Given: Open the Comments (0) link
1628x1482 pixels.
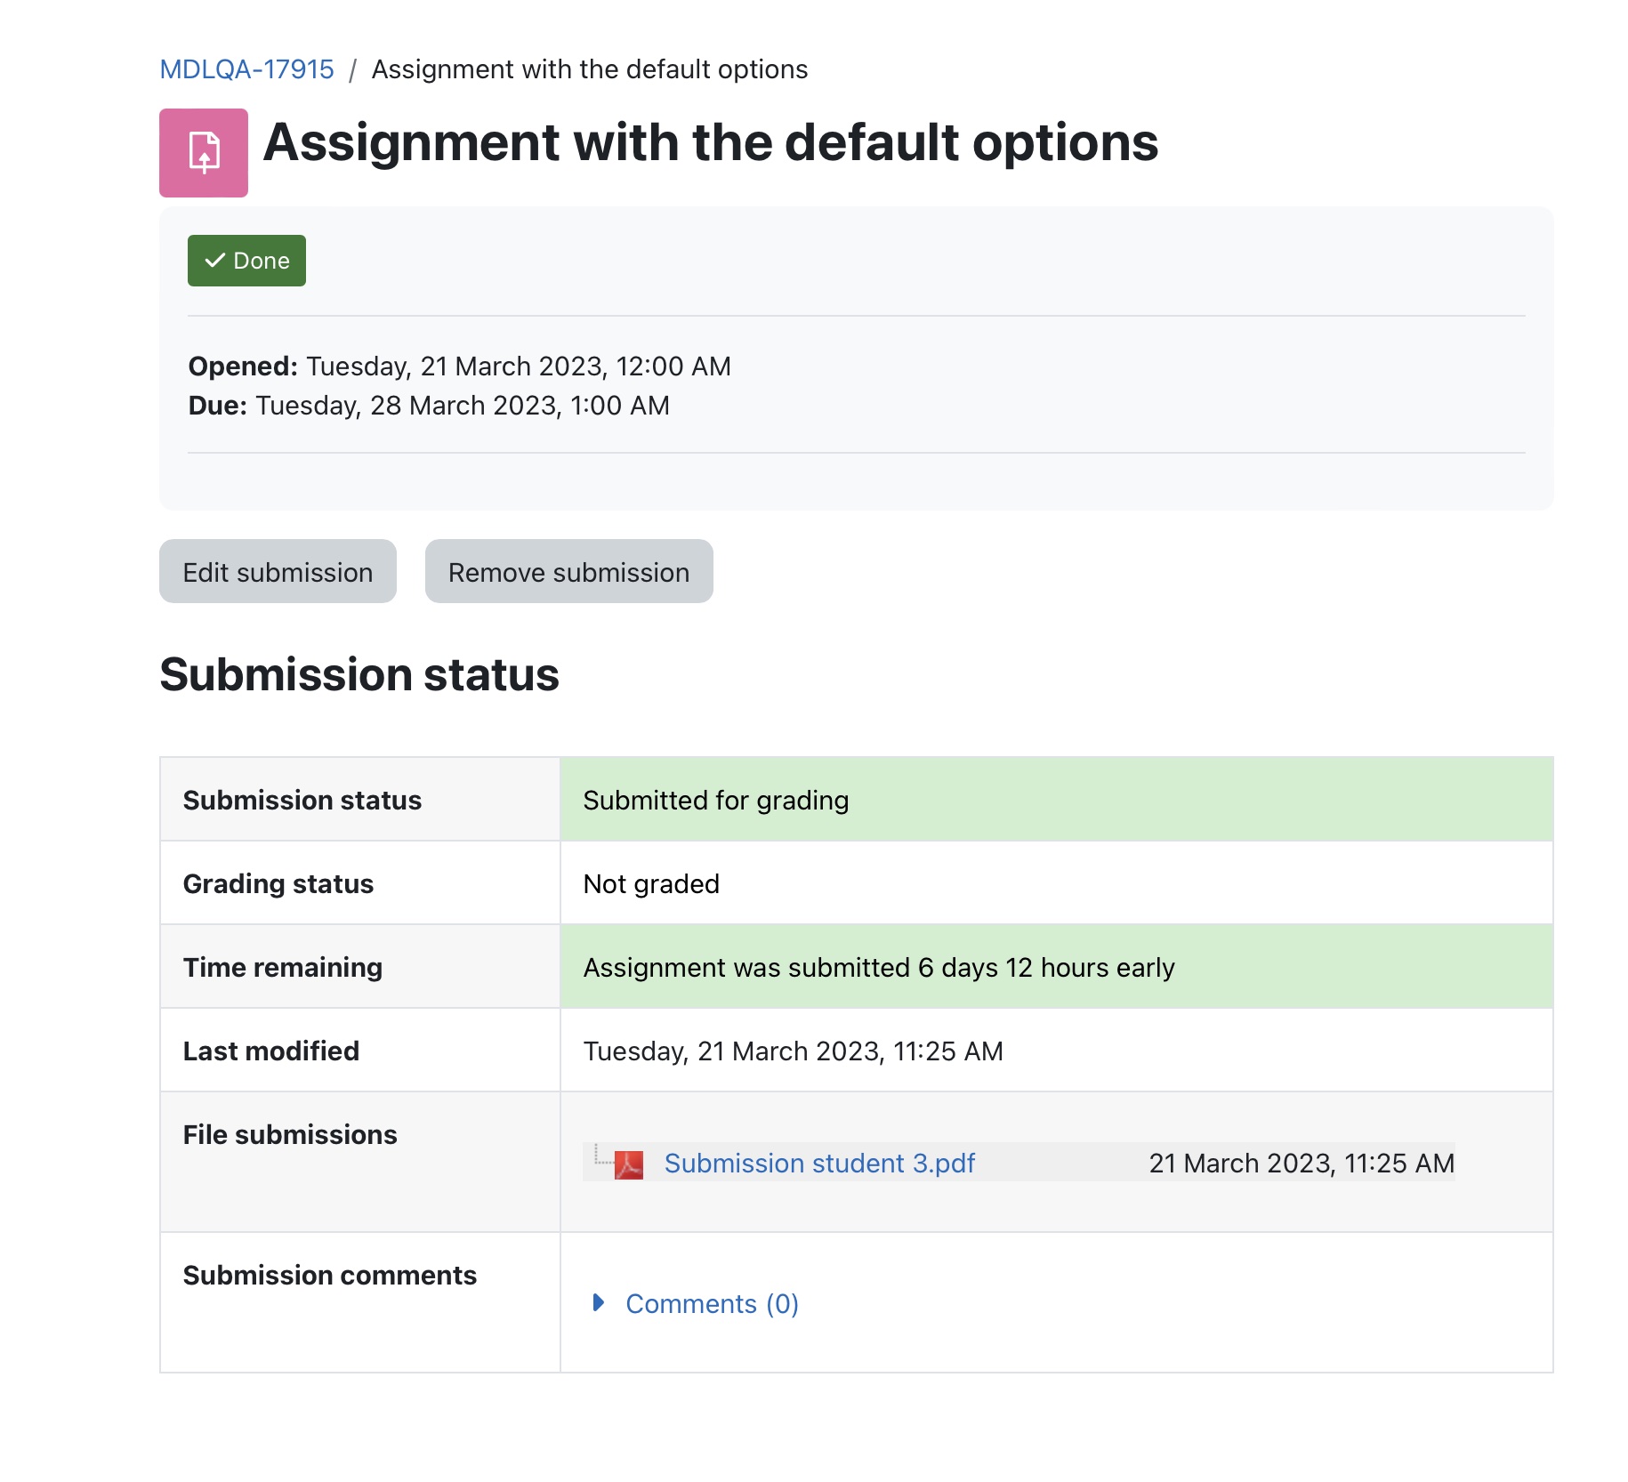Looking at the screenshot, I should pyautogui.click(x=712, y=1303).
